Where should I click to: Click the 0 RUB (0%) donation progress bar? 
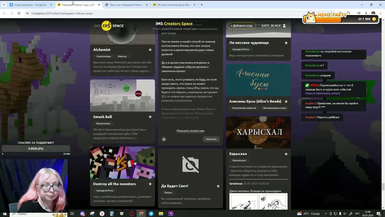click(36, 149)
